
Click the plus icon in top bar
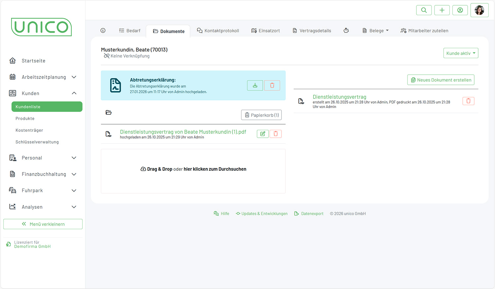(x=442, y=10)
